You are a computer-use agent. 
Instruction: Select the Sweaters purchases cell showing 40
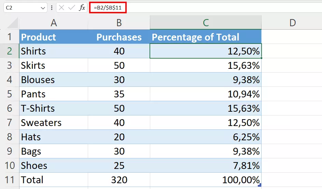pos(119,123)
